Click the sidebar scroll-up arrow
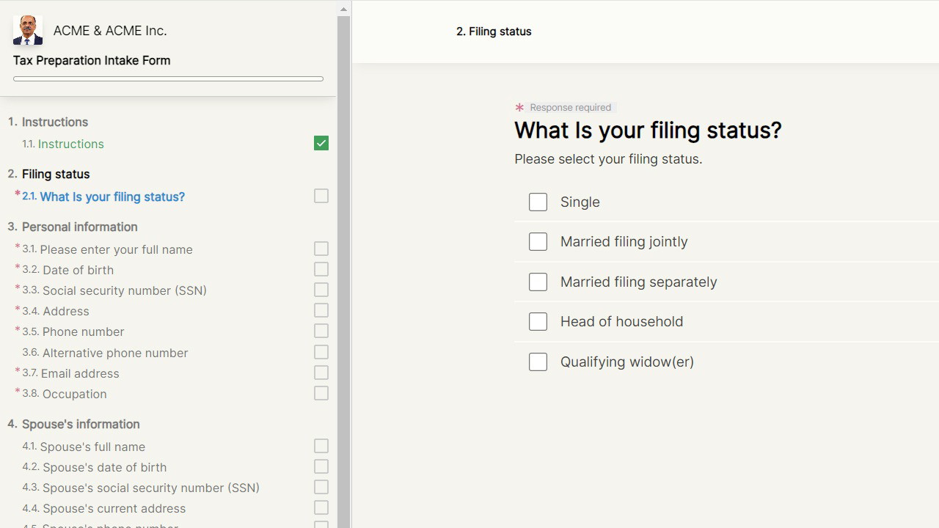939x528 pixels. click(x=343, y=10)
